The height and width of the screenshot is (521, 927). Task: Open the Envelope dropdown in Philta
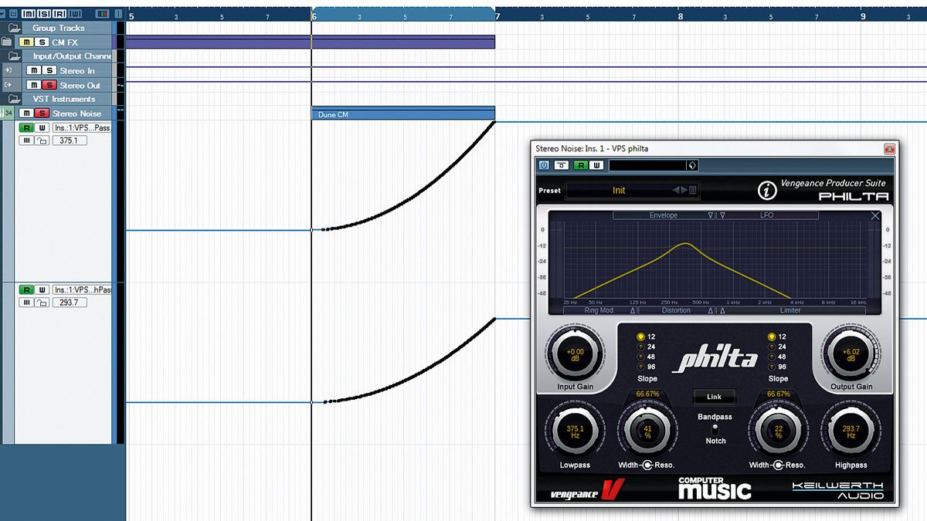(x=709, y=215)
